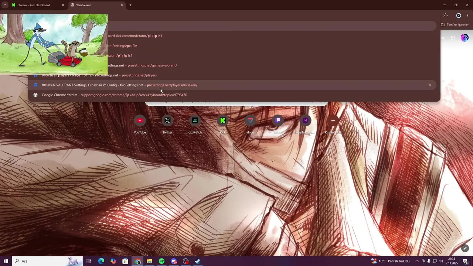Open the tab search dropdown arrow

(x=5, y=5)
